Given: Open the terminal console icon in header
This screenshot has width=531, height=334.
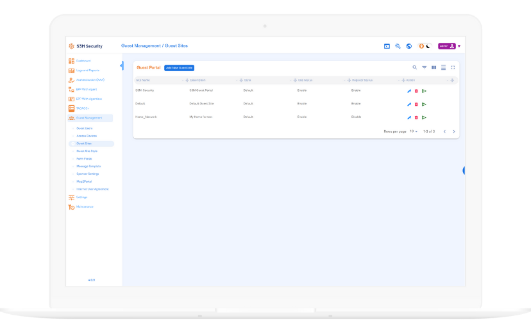Looking at the screenshot, I should click(387, 46).
